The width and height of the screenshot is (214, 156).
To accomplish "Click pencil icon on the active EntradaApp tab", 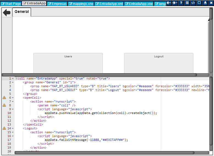I will click(24, 3).
